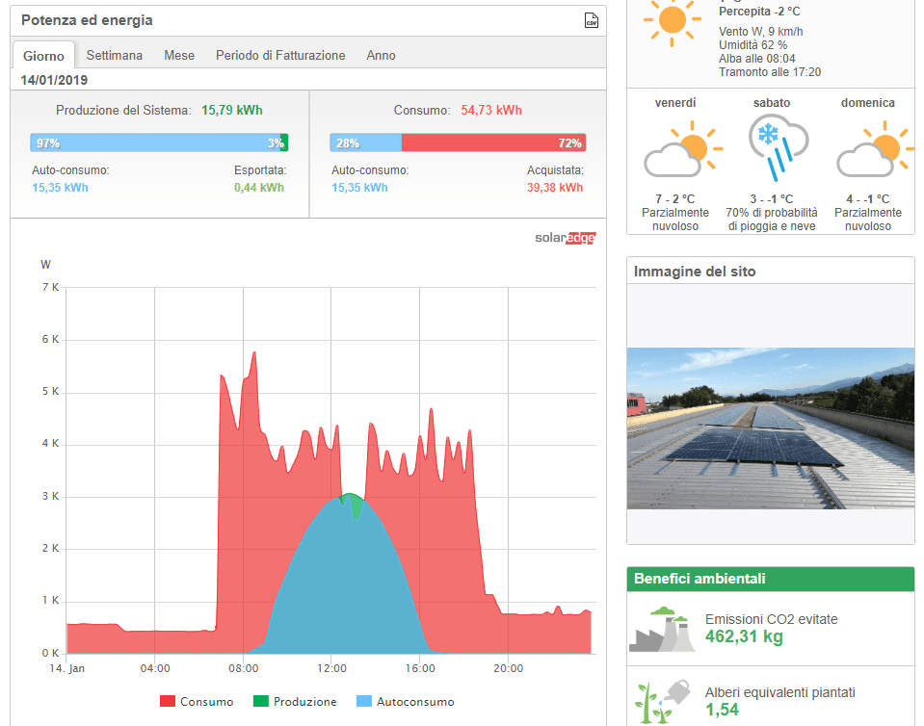The height and width of the screenshot is (726, 924).
Task: Click the Produzione legend label
Action: coord(305,702)
